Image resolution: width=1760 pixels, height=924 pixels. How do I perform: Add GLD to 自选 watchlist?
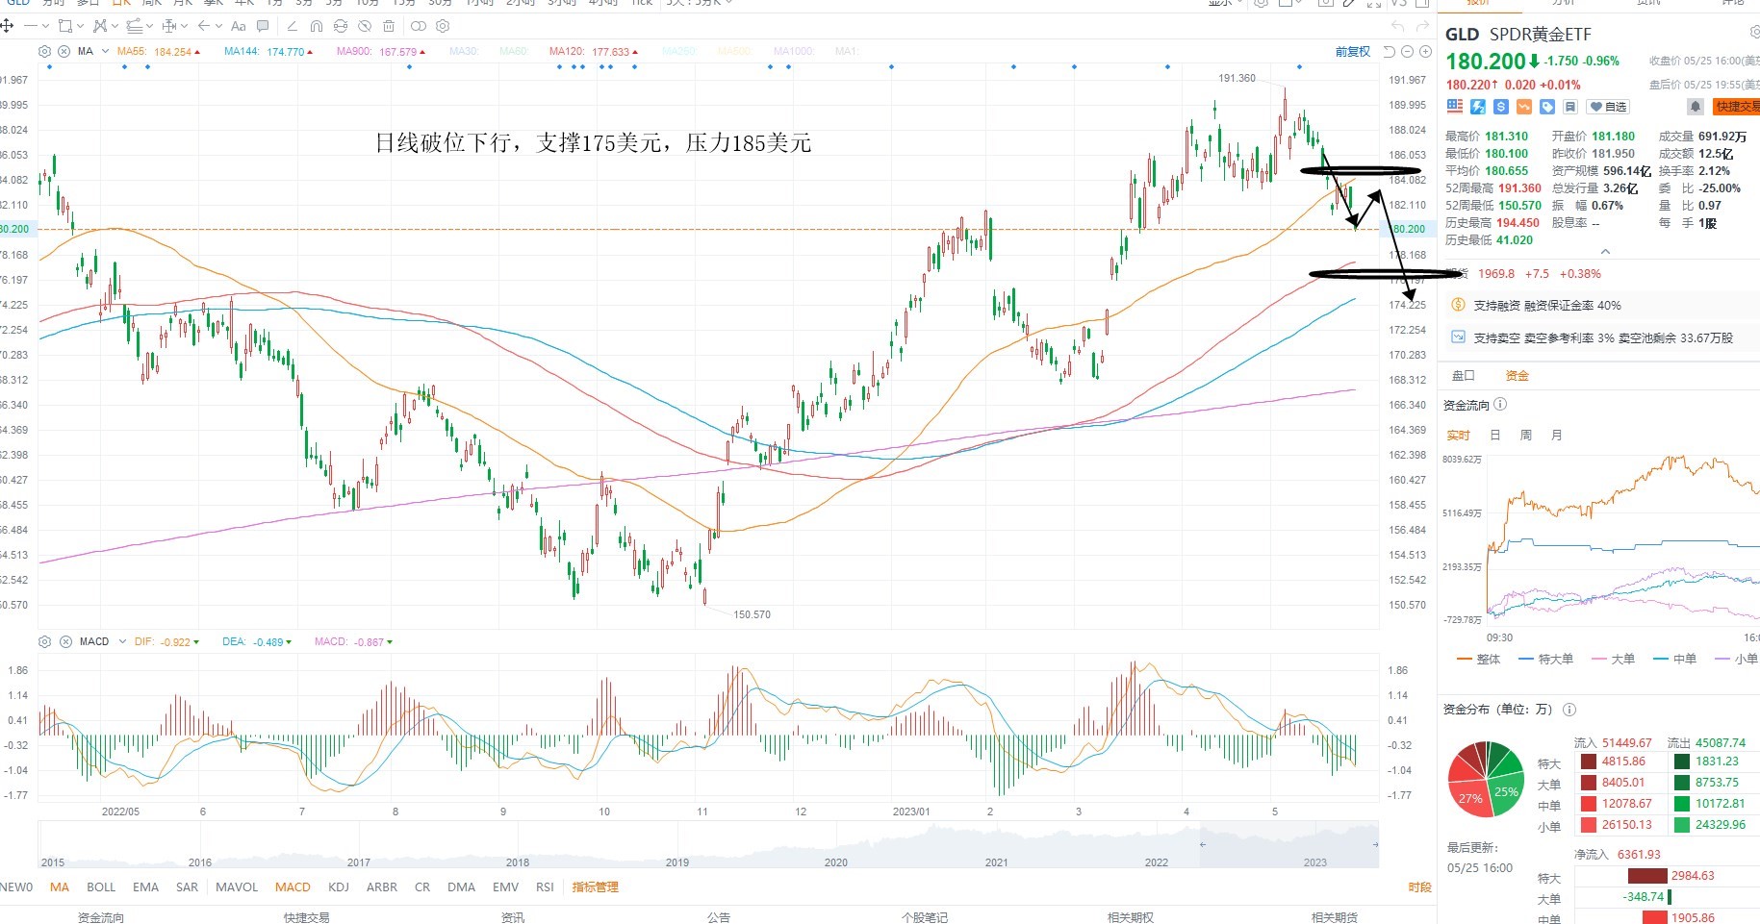tap(1608, 107)
